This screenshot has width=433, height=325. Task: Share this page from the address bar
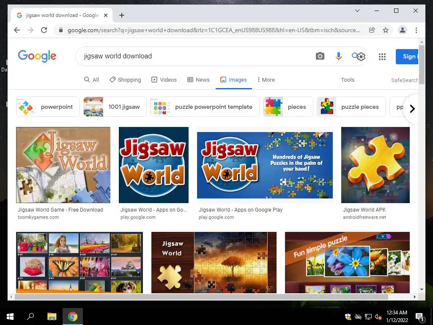pyautogui.click(x=372, y=30)
